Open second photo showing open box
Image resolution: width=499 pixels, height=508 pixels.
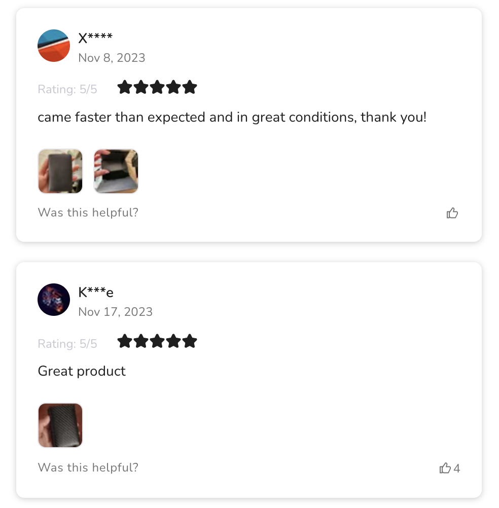116,171
